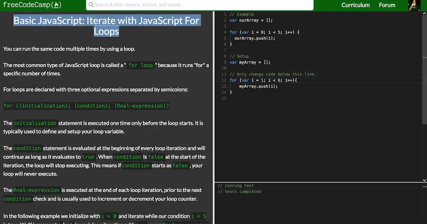Viewport: 427px width, 224px height.
Task: Place cursor on editor line '// Example'
Action: pyautogui.click(x=242, y=14)
